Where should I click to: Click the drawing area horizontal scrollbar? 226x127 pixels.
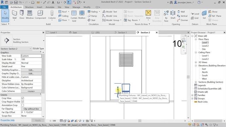point(140,121)
